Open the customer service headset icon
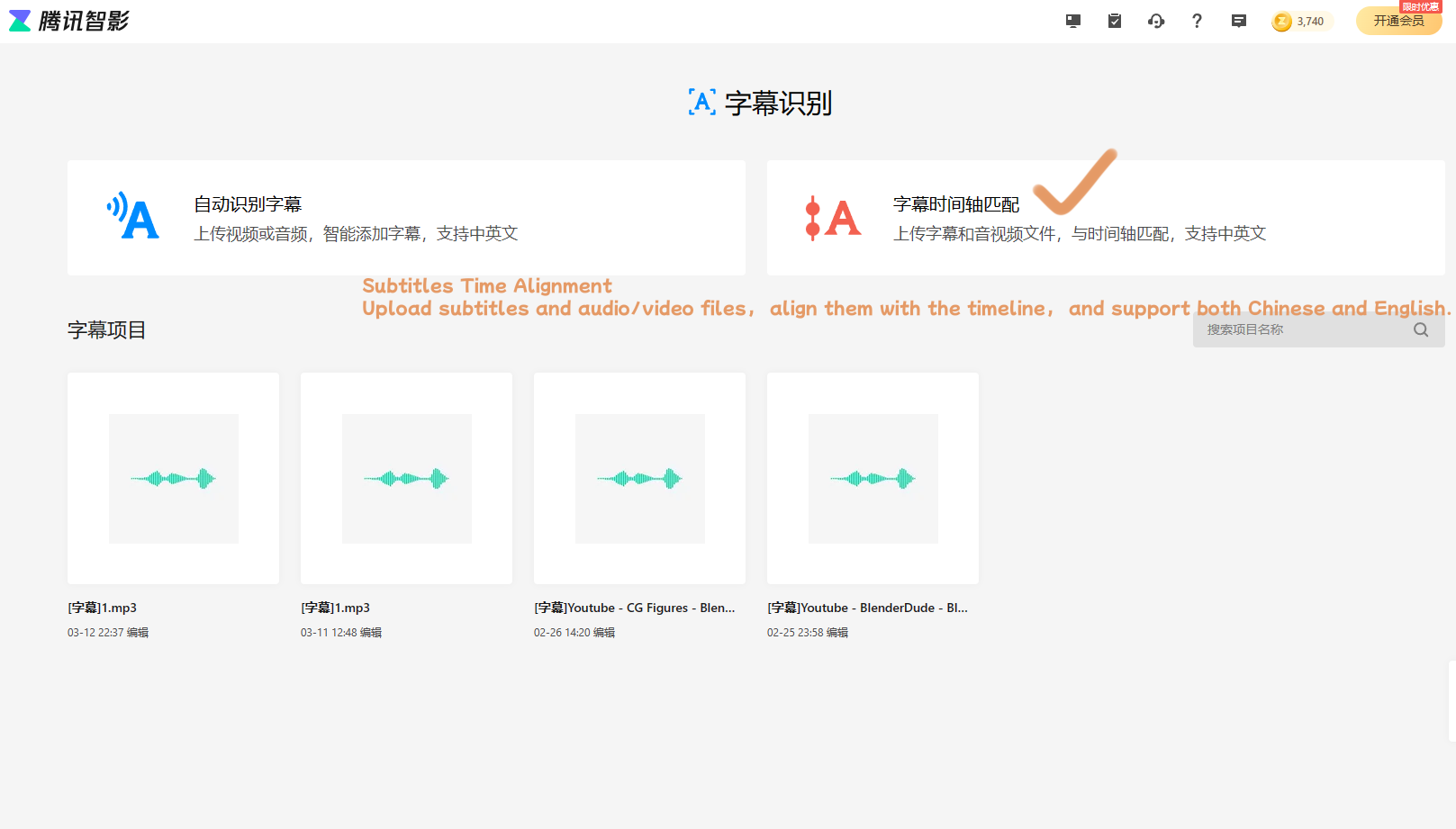 [x=1156, y=21]
